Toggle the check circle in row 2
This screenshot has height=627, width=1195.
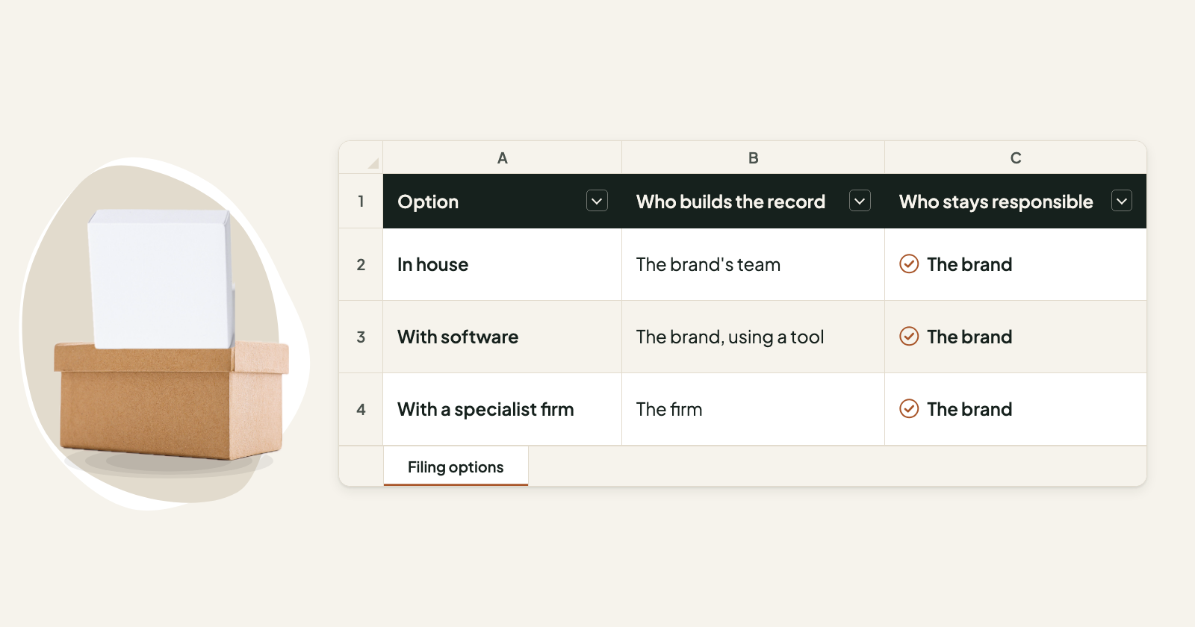(909, 264)
